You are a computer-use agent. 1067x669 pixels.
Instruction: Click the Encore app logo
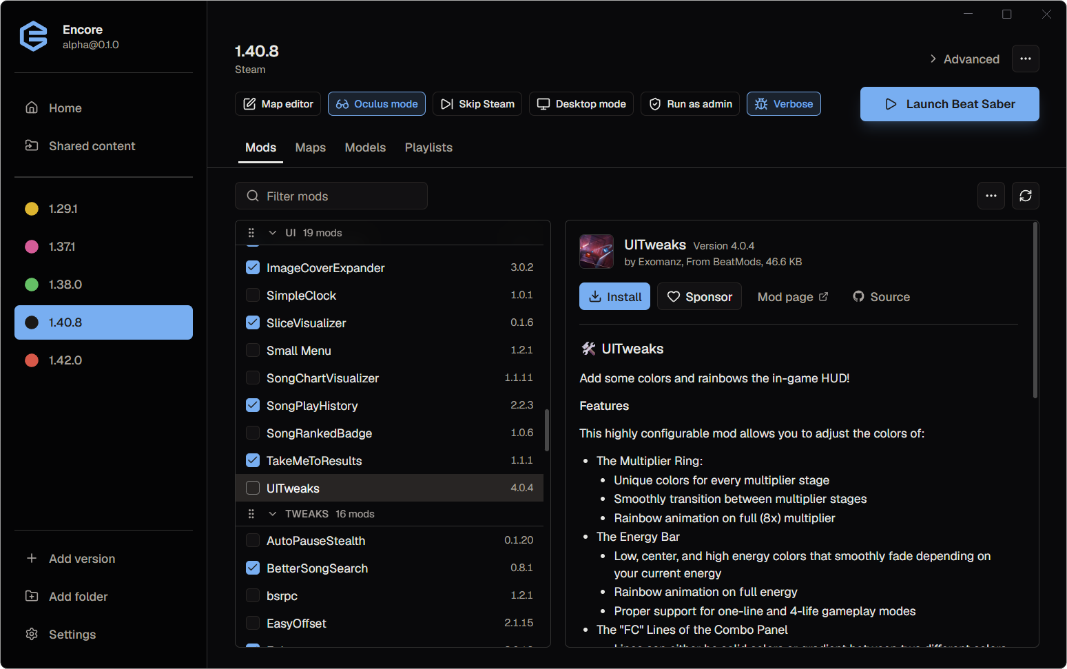tap(33, 37)
